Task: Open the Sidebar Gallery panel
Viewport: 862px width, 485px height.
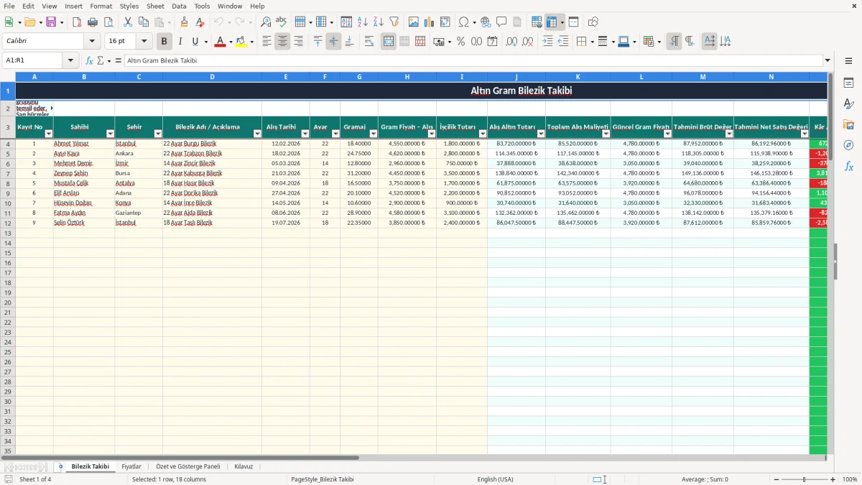Action: (848, 124)
